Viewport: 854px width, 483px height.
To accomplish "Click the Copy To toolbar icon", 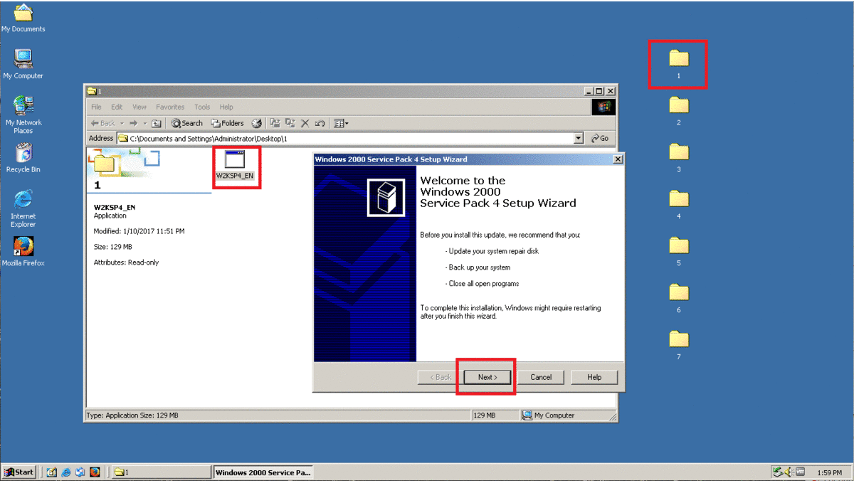I will [290, 123].
